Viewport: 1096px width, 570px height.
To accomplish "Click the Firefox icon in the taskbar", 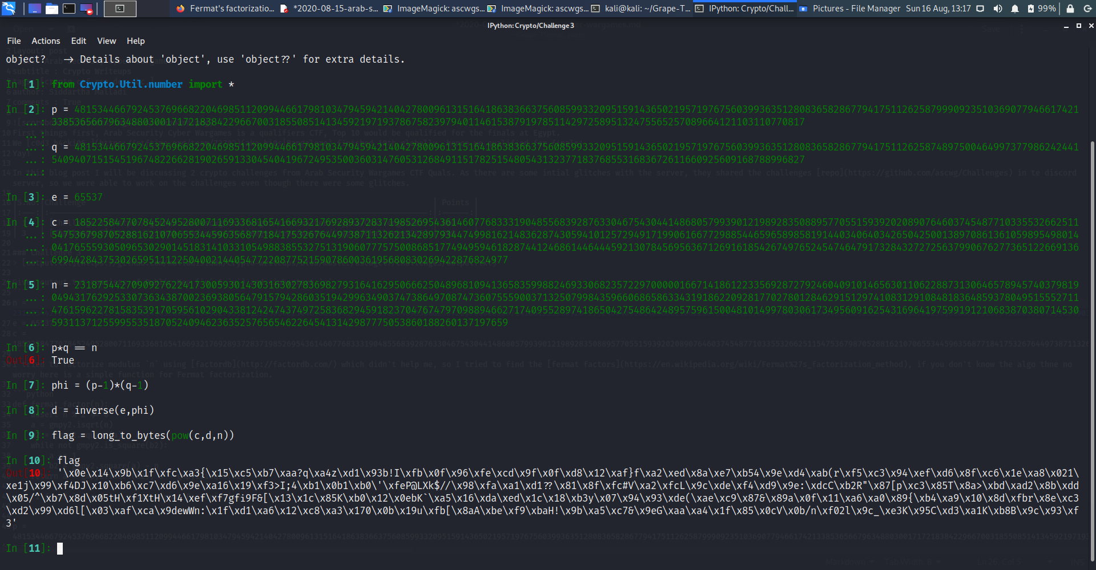I will click(x=180, y=9).
